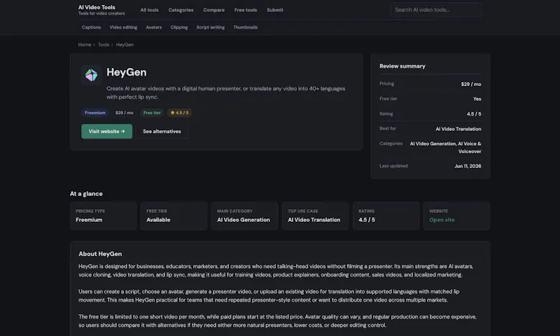560x336 pixels.
Task: Click the Yes value for Free tier
Action: click(477, 99)
